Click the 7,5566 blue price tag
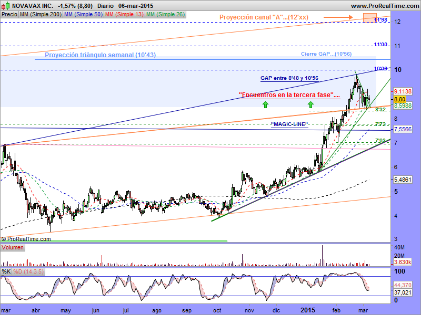The image size is (421, 315). tap(403, 129)
